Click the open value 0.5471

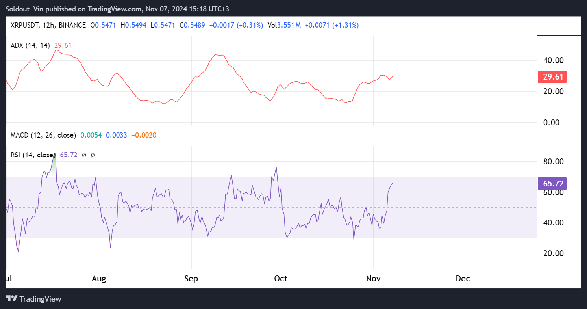coord(106,25)
